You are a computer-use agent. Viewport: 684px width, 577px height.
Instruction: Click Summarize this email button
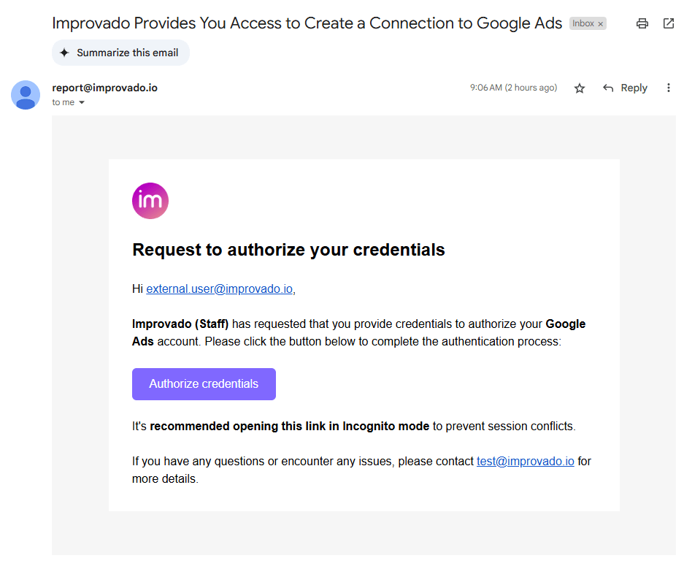point(121,53)
